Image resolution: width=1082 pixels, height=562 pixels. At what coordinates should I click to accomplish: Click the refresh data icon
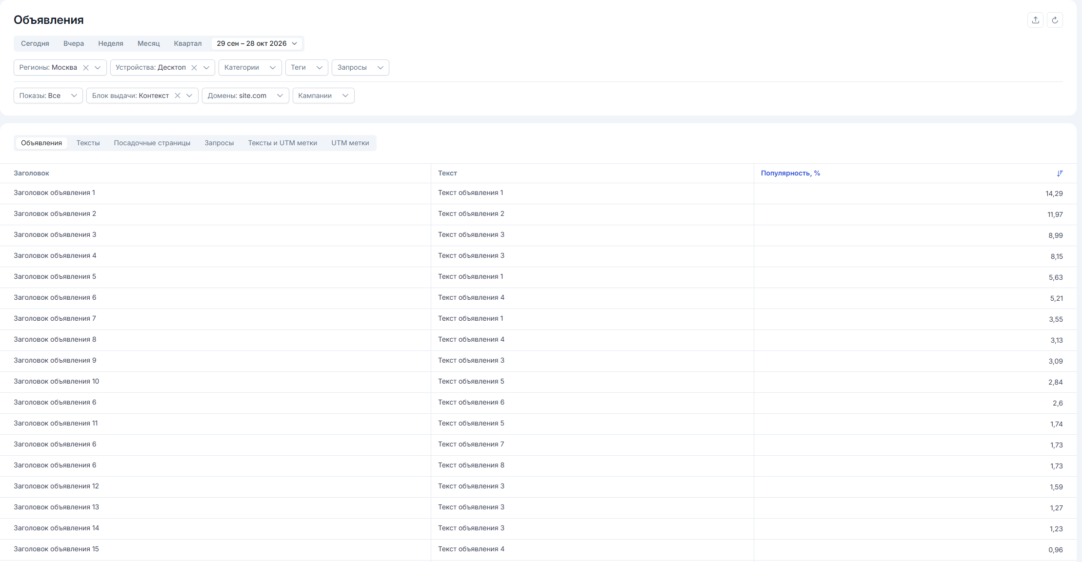pyautogui.click(x=1055, y=20)
